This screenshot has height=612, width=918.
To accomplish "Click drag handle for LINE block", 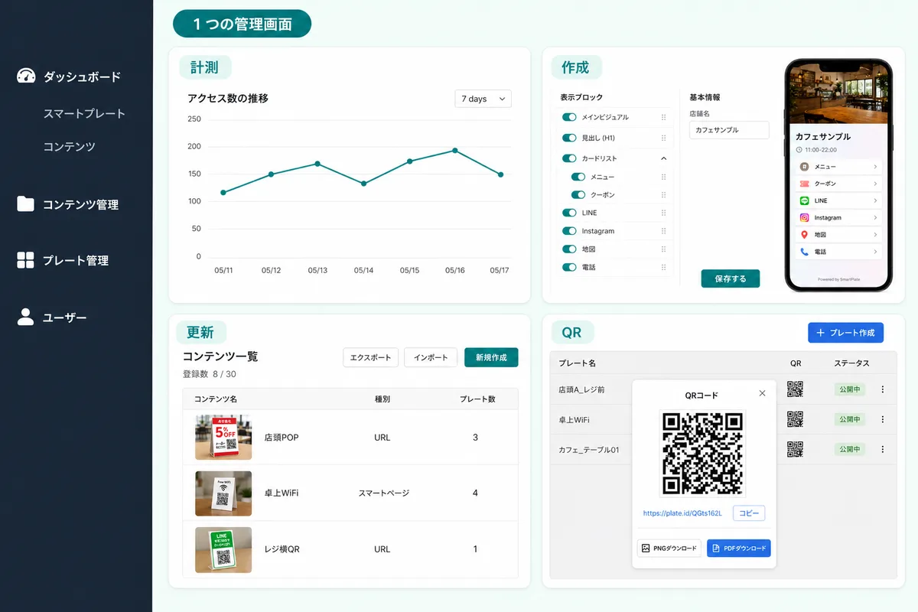I will [x=663, y=213].
